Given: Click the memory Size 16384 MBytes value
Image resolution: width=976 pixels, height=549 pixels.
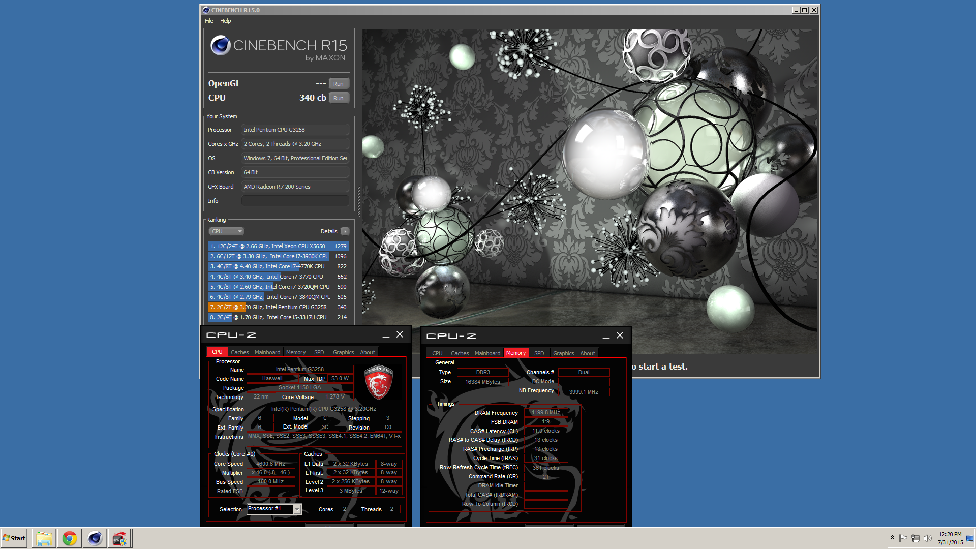Looking at the screenshot, I should coord(483,382).
